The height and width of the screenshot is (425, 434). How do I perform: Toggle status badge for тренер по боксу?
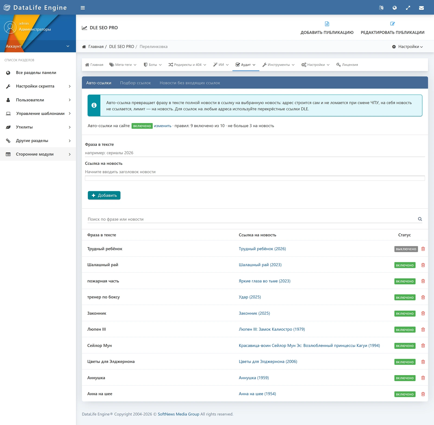(x=405, y=298)
